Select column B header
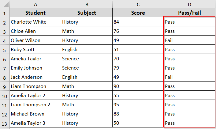The image size is (216, 129). (87, 4)
